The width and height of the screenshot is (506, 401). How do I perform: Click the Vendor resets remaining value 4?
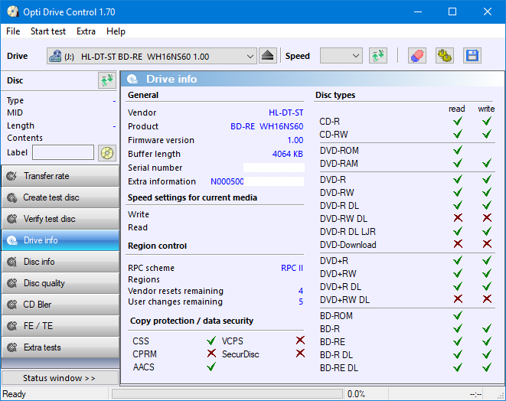click(301, 291)
